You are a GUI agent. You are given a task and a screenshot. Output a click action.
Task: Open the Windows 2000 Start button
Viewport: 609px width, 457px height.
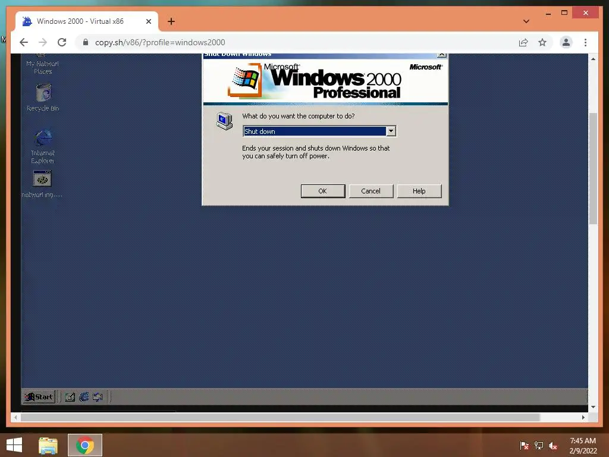click(x=39, y=397)
